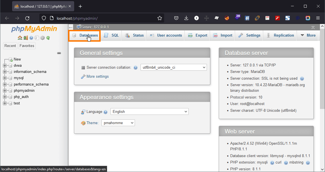Viewport: 325px width, 172px height.
Task: Bookmark this page with star icon
Action: pos(160,18)
